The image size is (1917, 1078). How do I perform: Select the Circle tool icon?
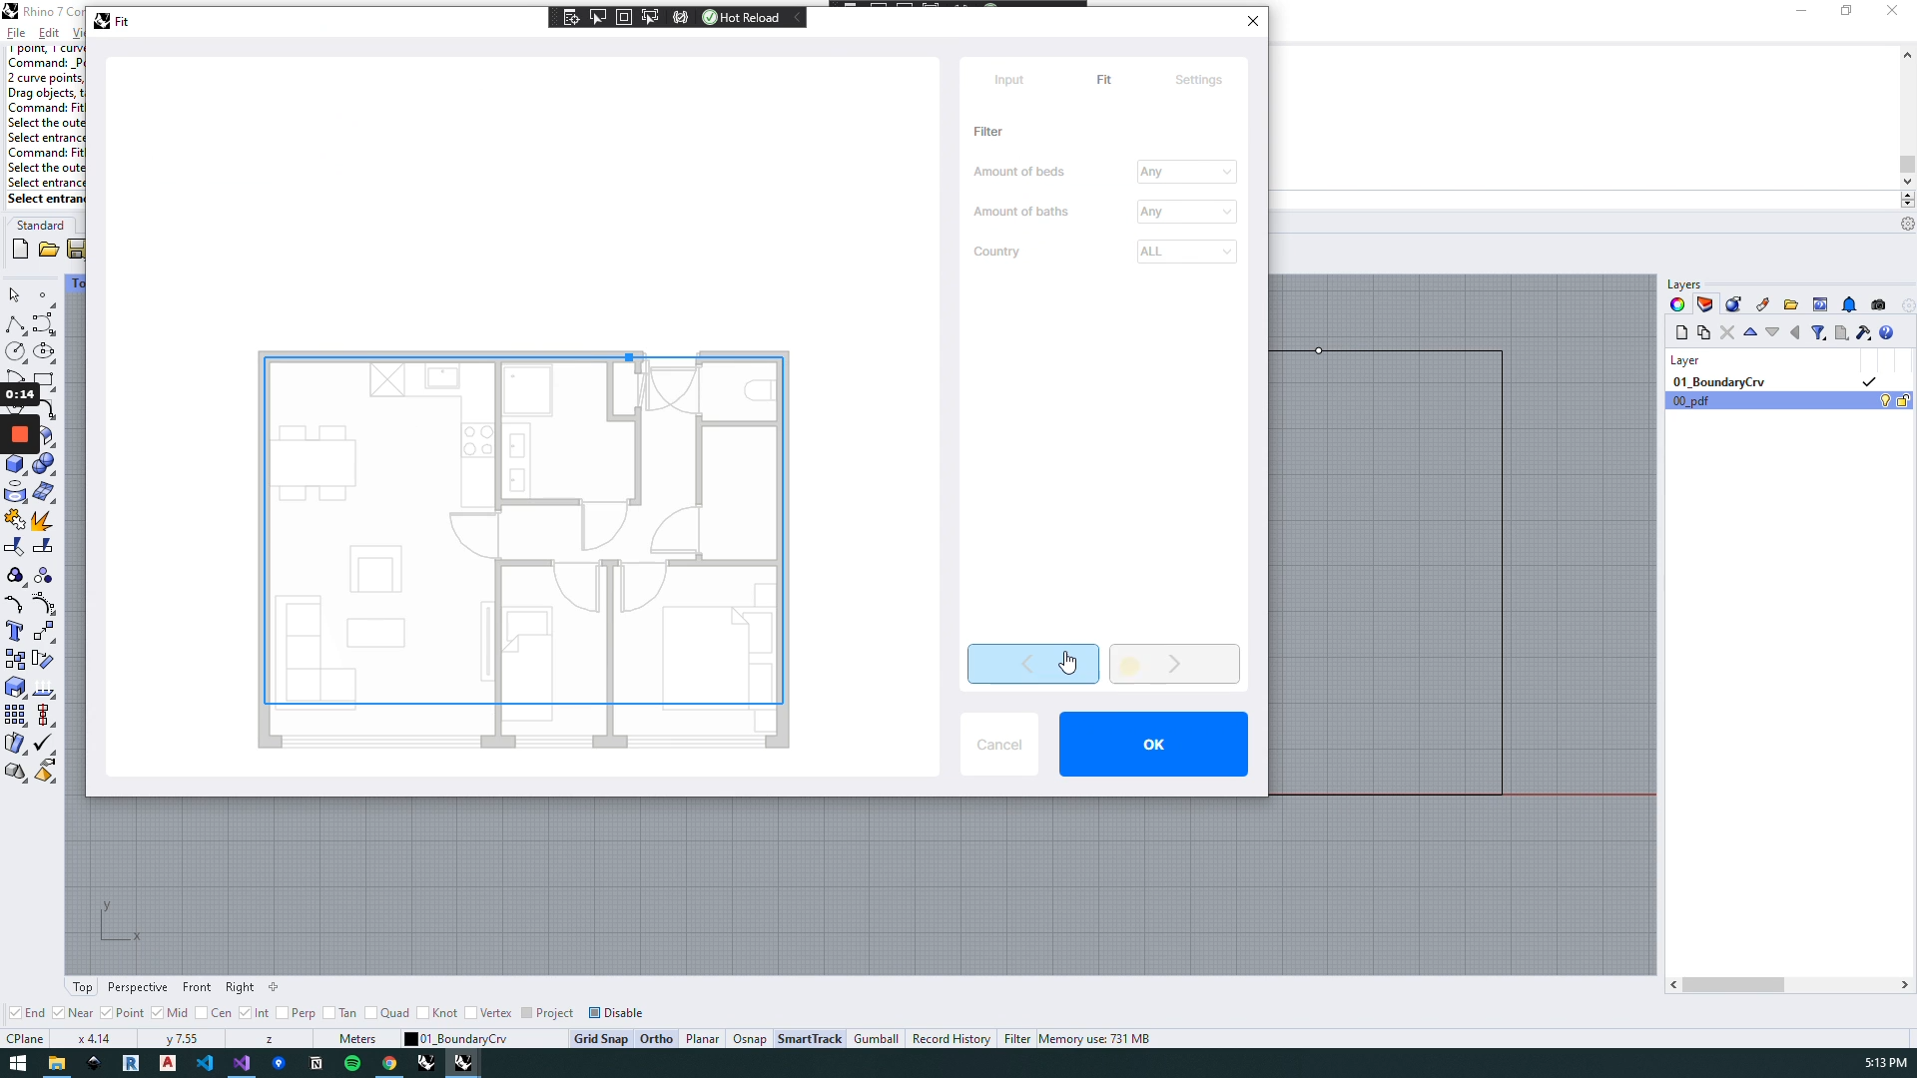point(15,351)
